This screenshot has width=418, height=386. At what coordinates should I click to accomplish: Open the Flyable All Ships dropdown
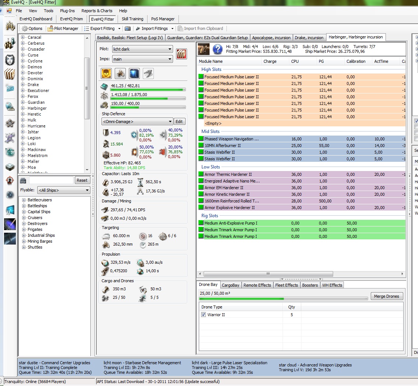(63, 190)
